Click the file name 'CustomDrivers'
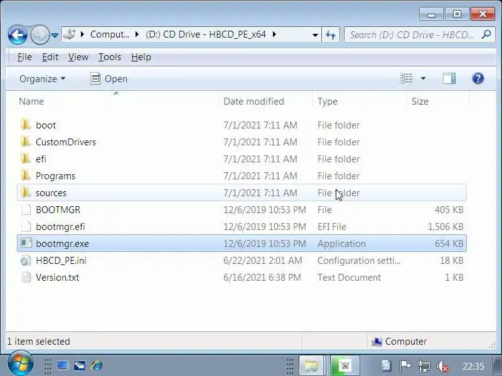 click(66, 142)
